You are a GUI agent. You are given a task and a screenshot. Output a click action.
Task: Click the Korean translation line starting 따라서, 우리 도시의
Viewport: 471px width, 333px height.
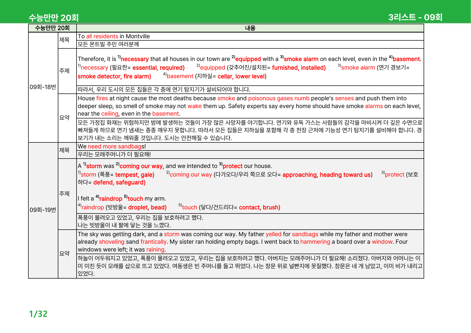pos(164,90)
